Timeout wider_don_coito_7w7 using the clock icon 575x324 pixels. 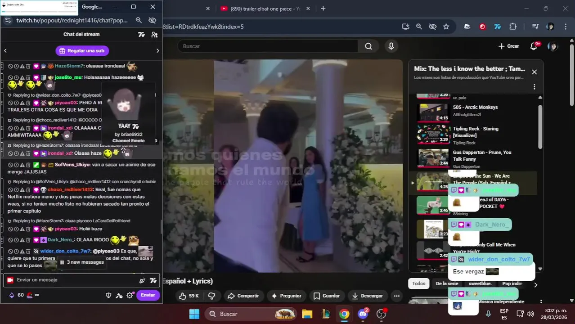point(16,252)
